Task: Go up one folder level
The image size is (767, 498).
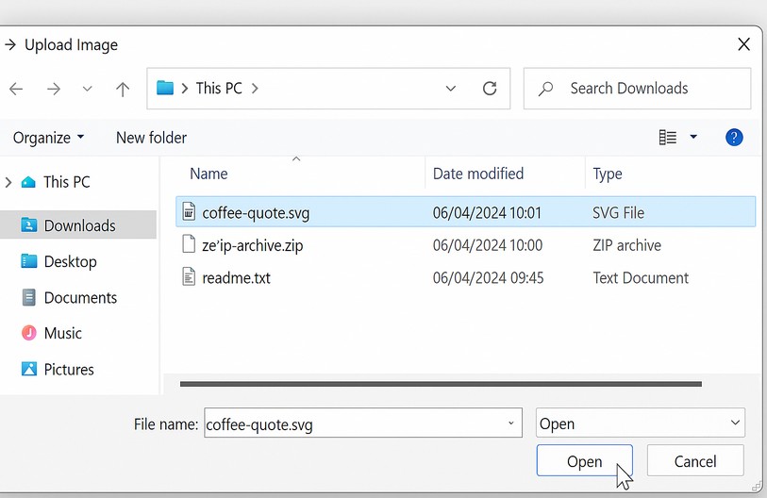Action: coord(123,89)
